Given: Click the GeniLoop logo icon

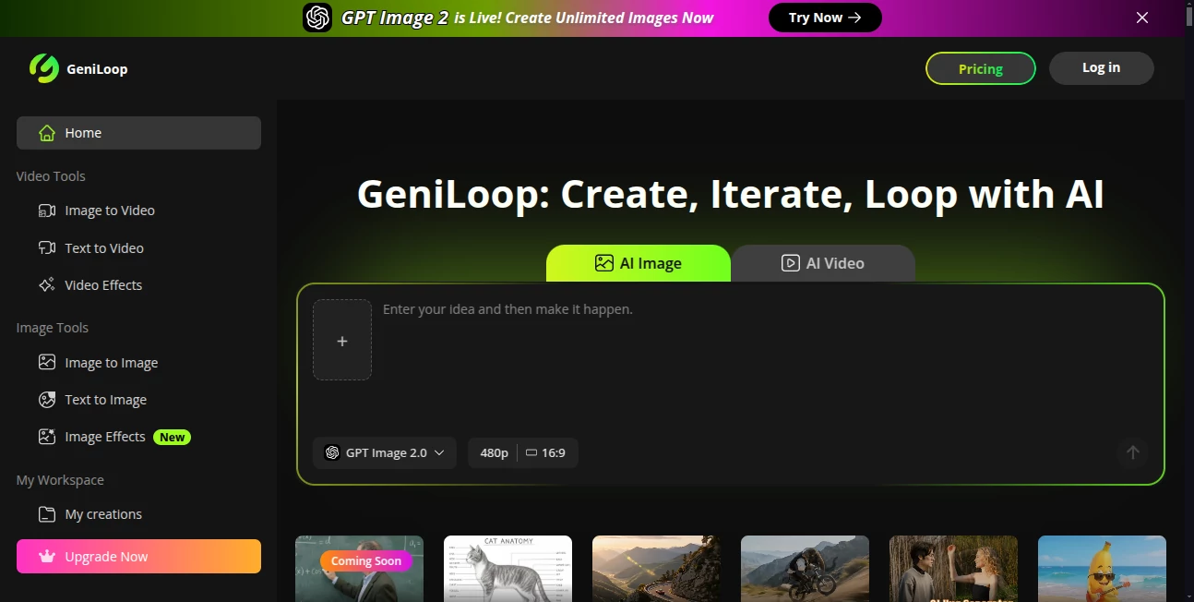Looking at the screenshot, I should coord(44,68).
